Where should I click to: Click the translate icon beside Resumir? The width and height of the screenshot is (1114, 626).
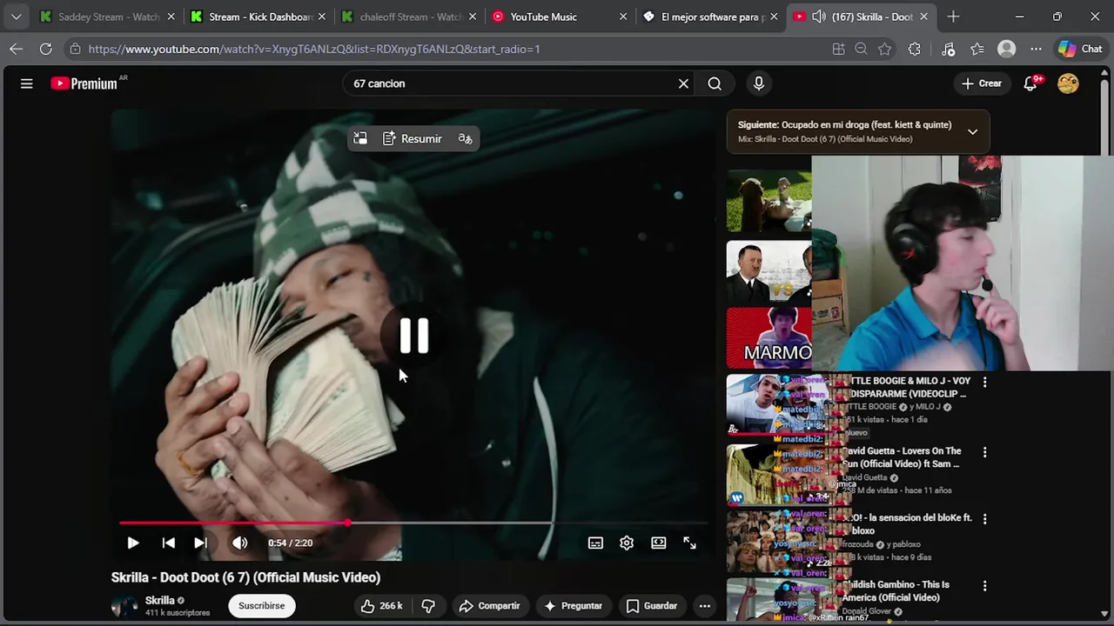[x=466, y=138]
